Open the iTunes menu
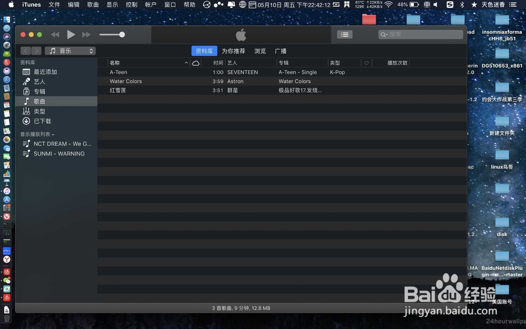Image resolution: width=526 pixels, height=329 pixels. [x=32, y=5]
